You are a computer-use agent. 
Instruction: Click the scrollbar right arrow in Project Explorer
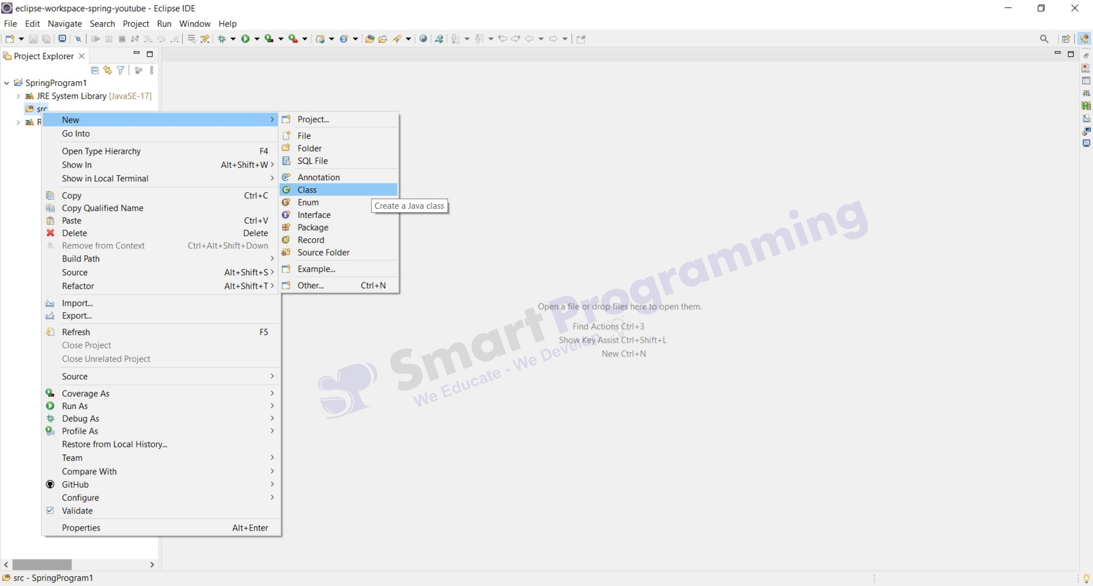152,565
